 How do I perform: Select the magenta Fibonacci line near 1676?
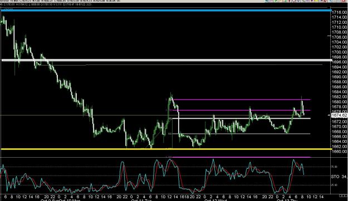pyautogui.click(x=241, y=110)
